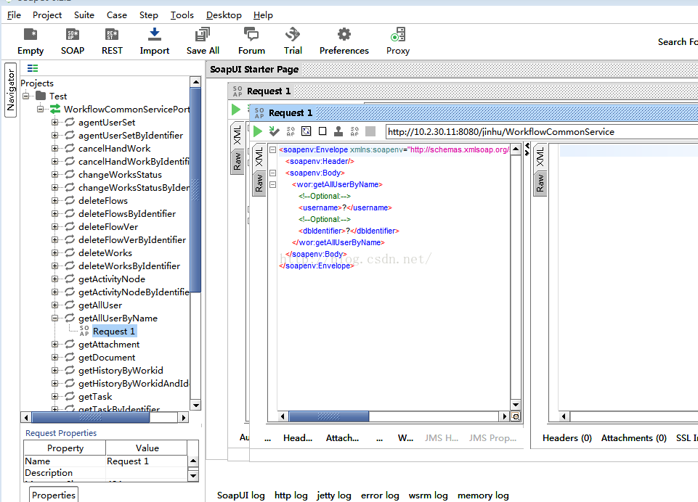This screenshot has width=698, height=502.
Task: Open the File menu
Action: 14,15
